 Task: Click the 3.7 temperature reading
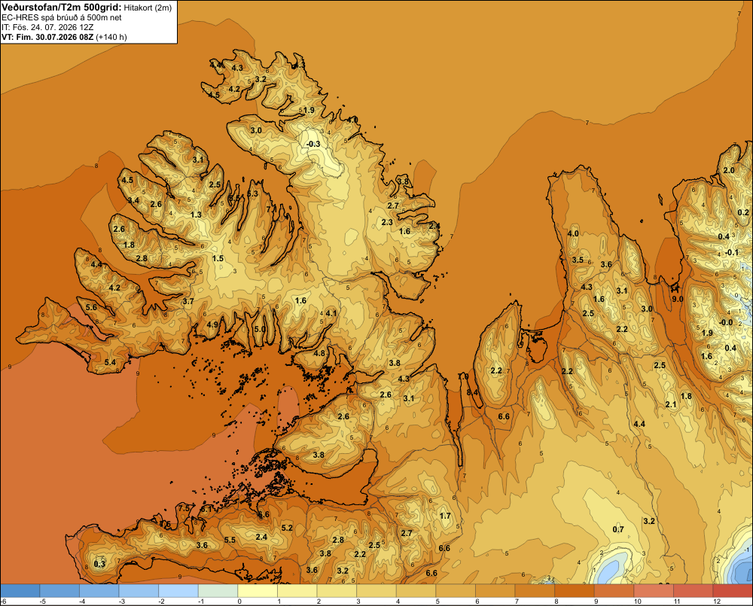188,301
